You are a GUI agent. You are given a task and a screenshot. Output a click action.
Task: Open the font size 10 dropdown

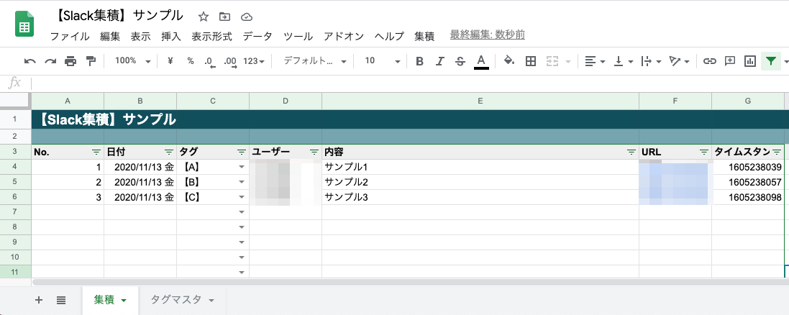coord(382,61)
